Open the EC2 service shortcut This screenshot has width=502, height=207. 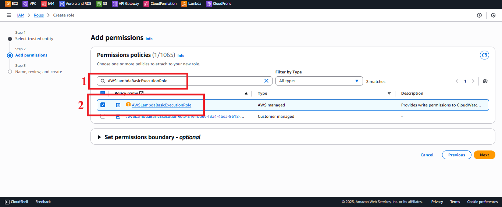tap(11, 4)
